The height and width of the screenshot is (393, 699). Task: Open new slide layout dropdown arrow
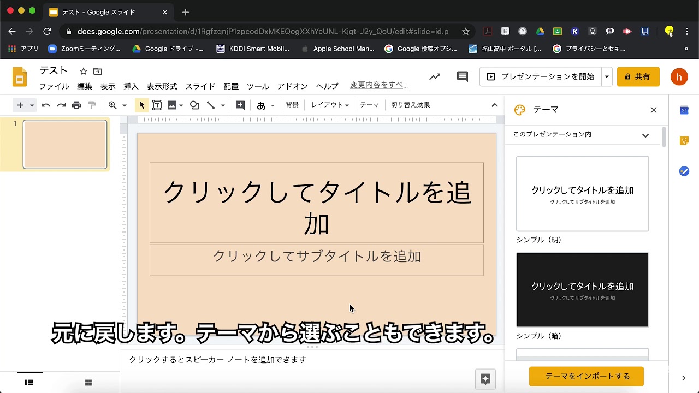[32, 105]
